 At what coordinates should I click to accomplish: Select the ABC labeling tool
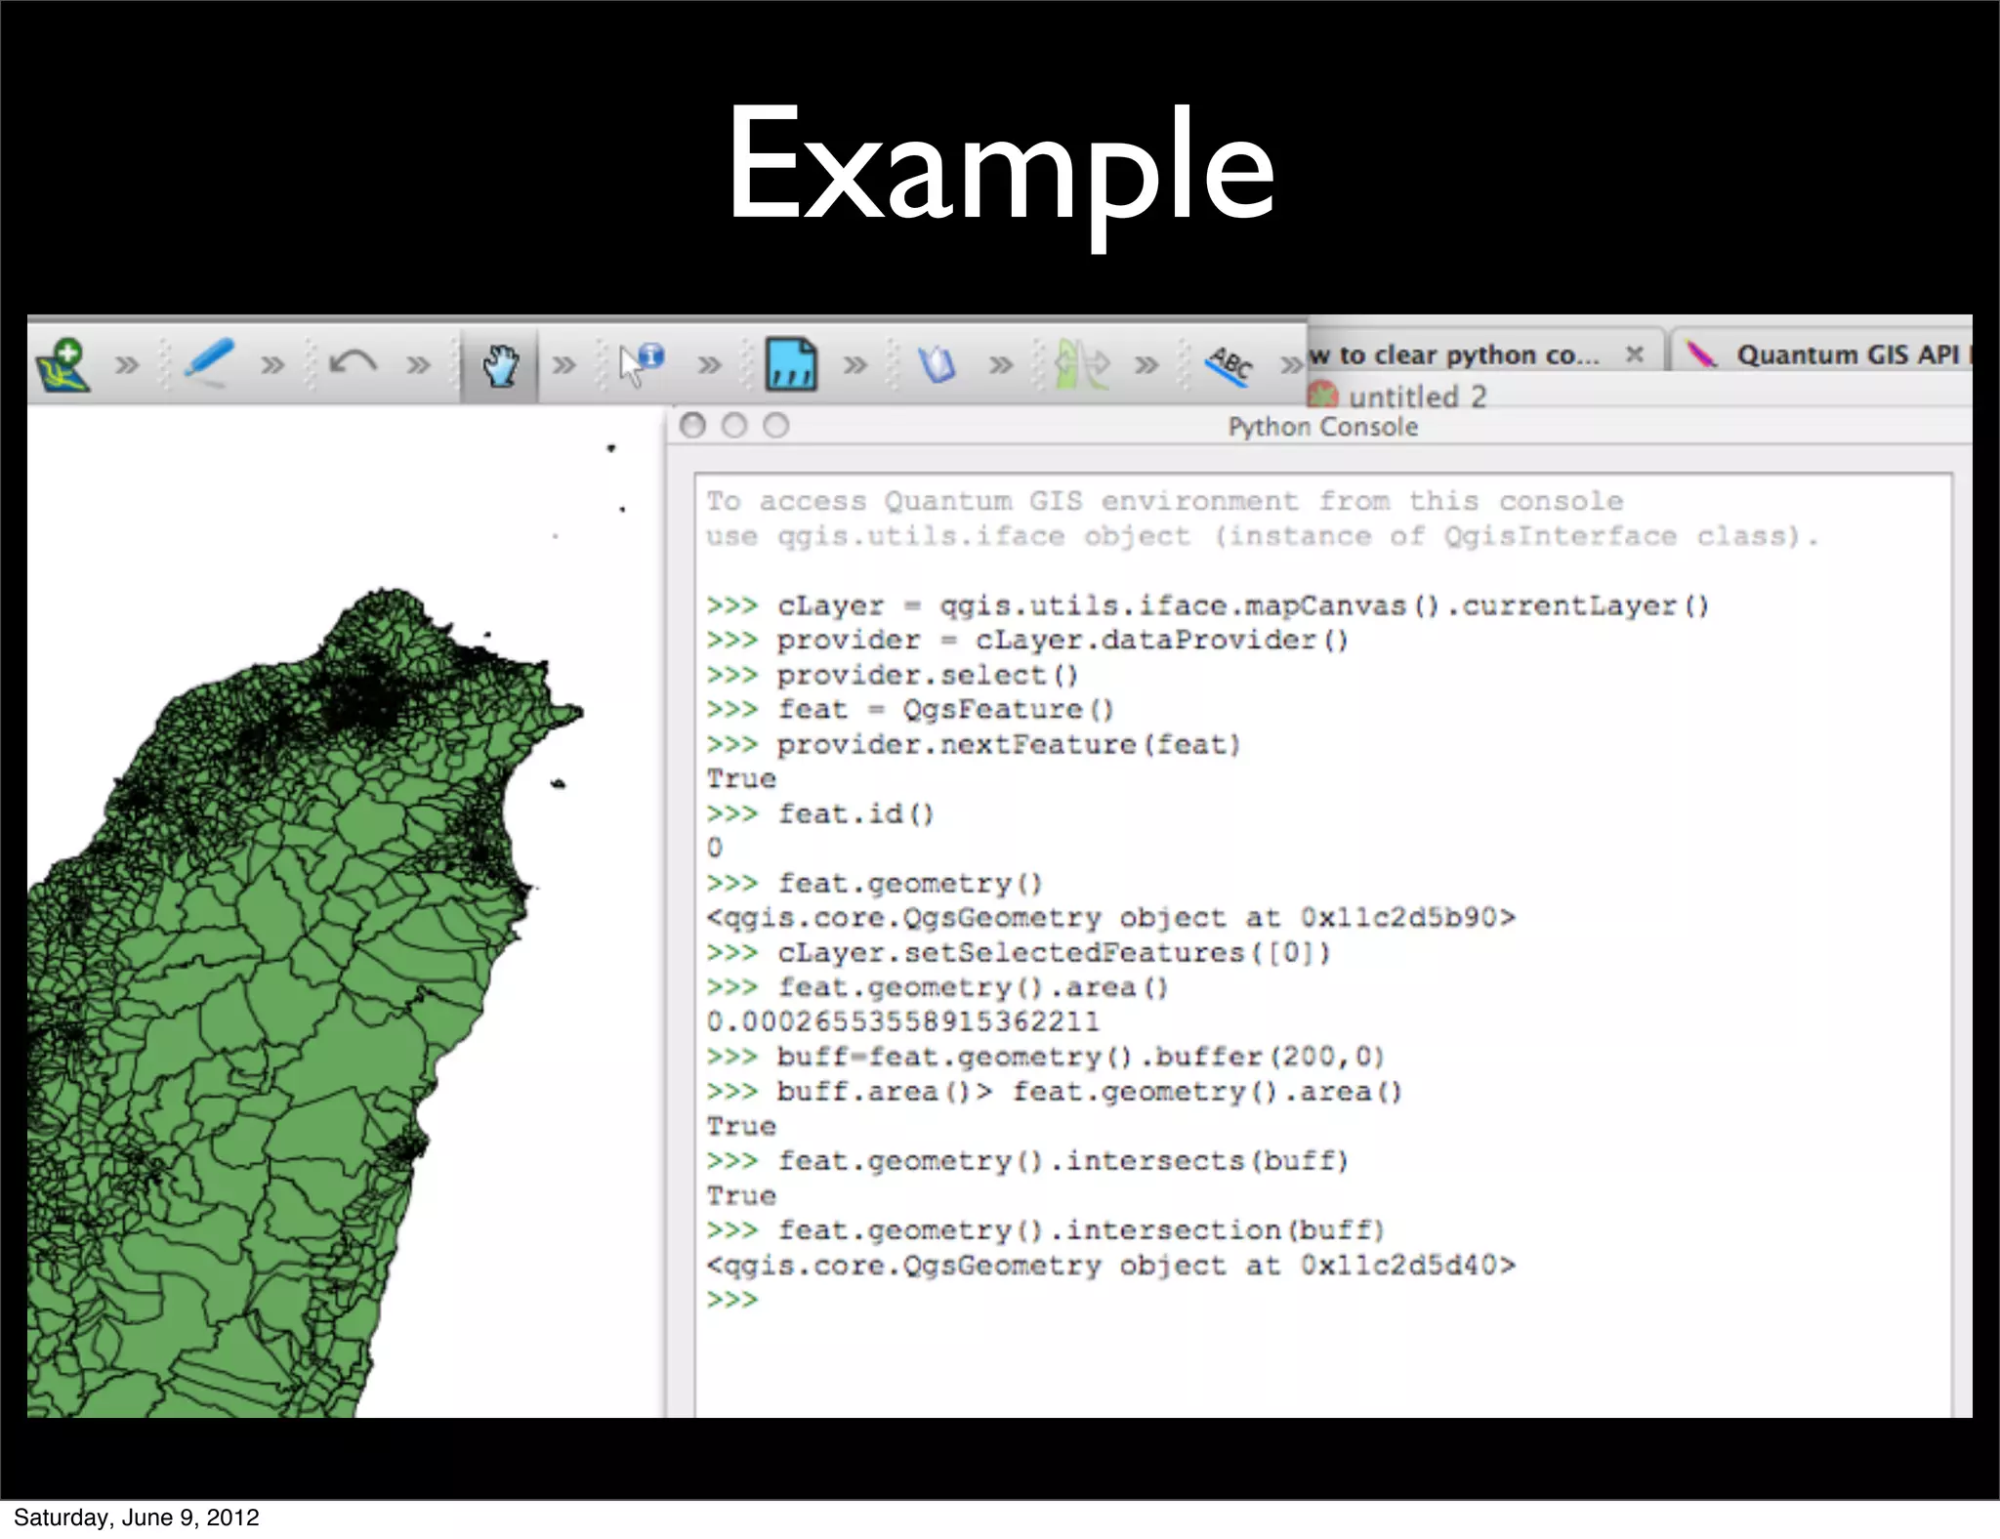click(1228, 364)
